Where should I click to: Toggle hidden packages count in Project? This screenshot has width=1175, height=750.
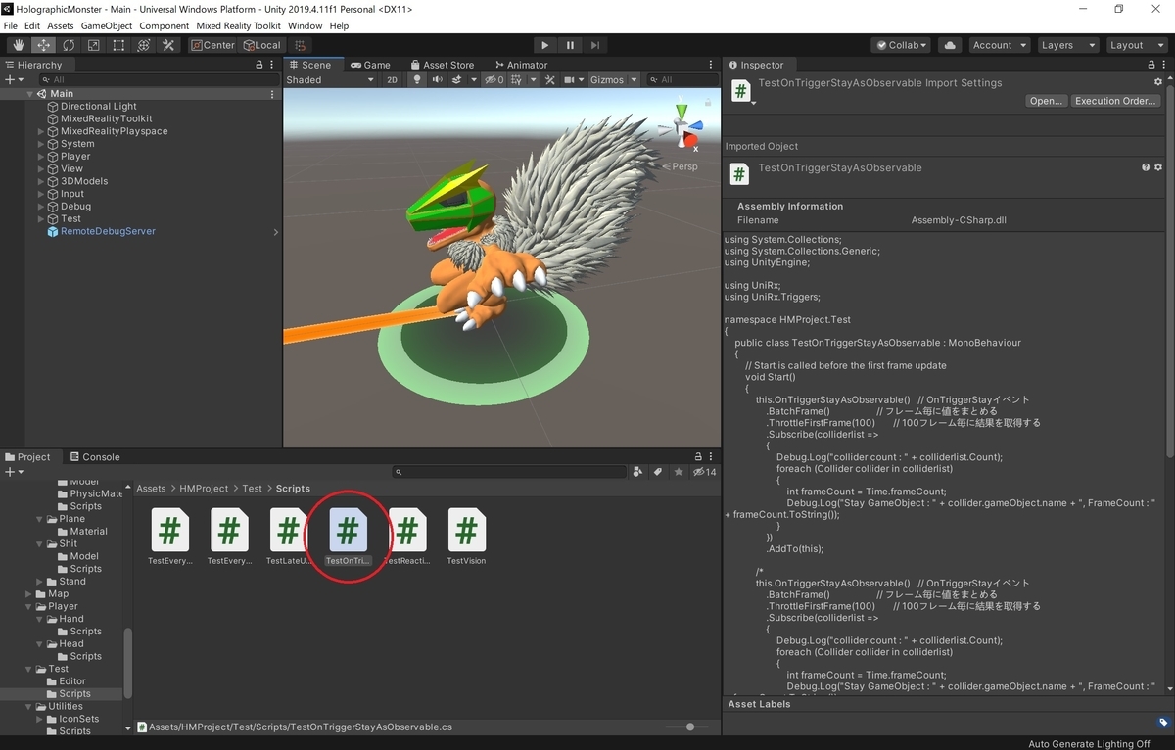coord(704,472)
